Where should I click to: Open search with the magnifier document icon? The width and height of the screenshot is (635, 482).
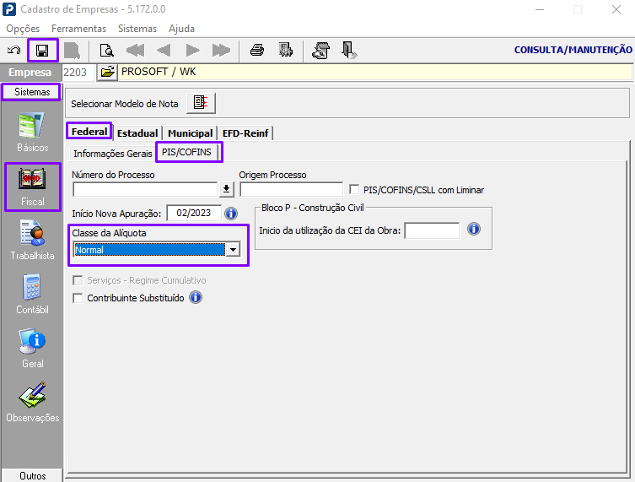point(106,51)
